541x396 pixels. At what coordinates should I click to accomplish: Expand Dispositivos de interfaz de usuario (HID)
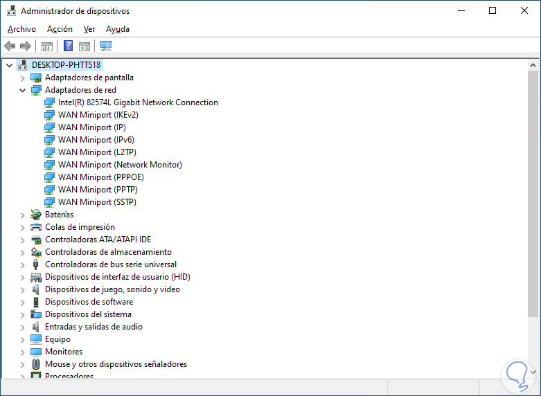pos(22,278)
